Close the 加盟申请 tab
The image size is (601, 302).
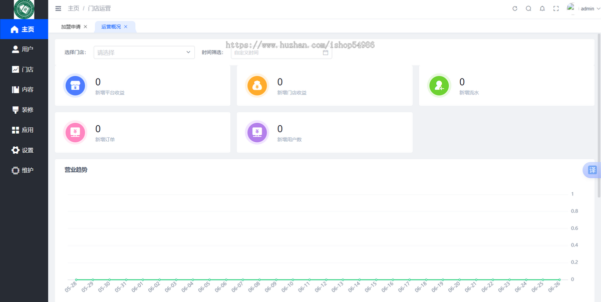point(86,27)
